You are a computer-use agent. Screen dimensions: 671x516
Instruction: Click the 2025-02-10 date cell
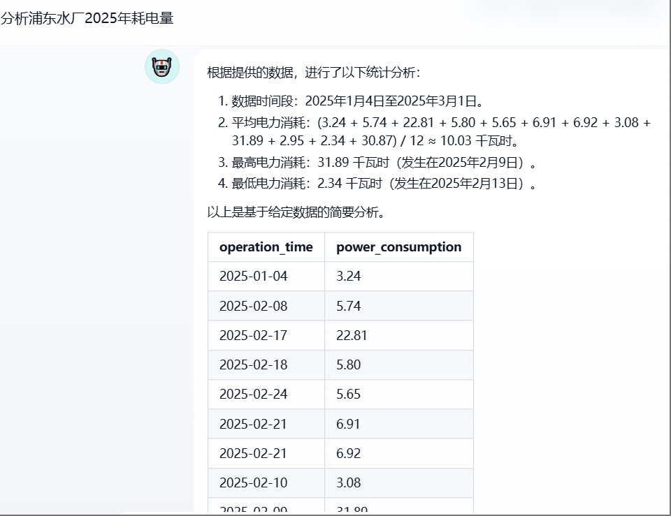pos(253,483)
